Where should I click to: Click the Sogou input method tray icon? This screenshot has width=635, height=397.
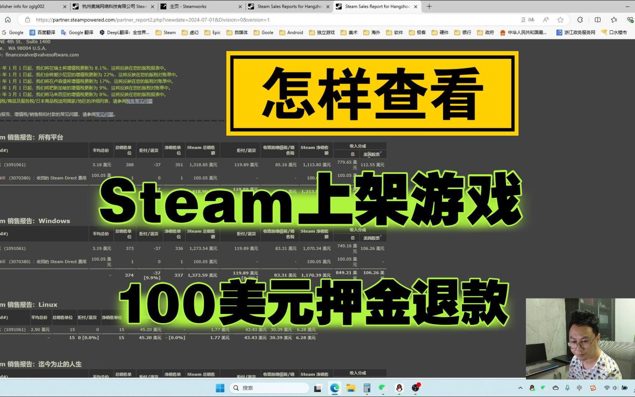point(593,388)
